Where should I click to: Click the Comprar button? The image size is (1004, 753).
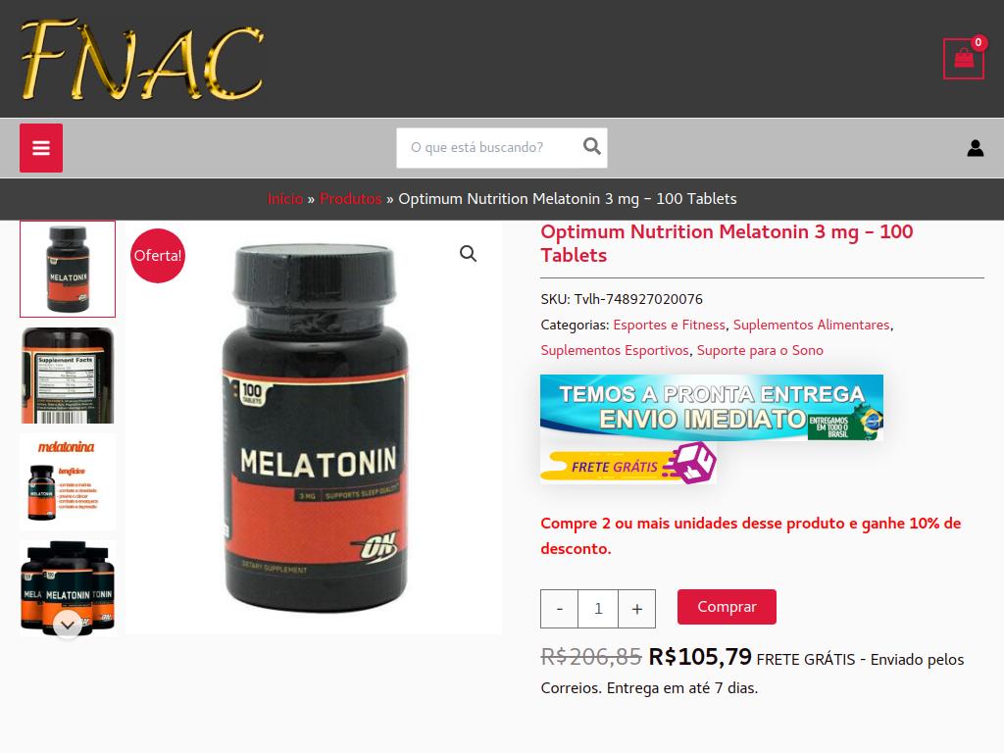pyautogui.click(x=727, y=606)
